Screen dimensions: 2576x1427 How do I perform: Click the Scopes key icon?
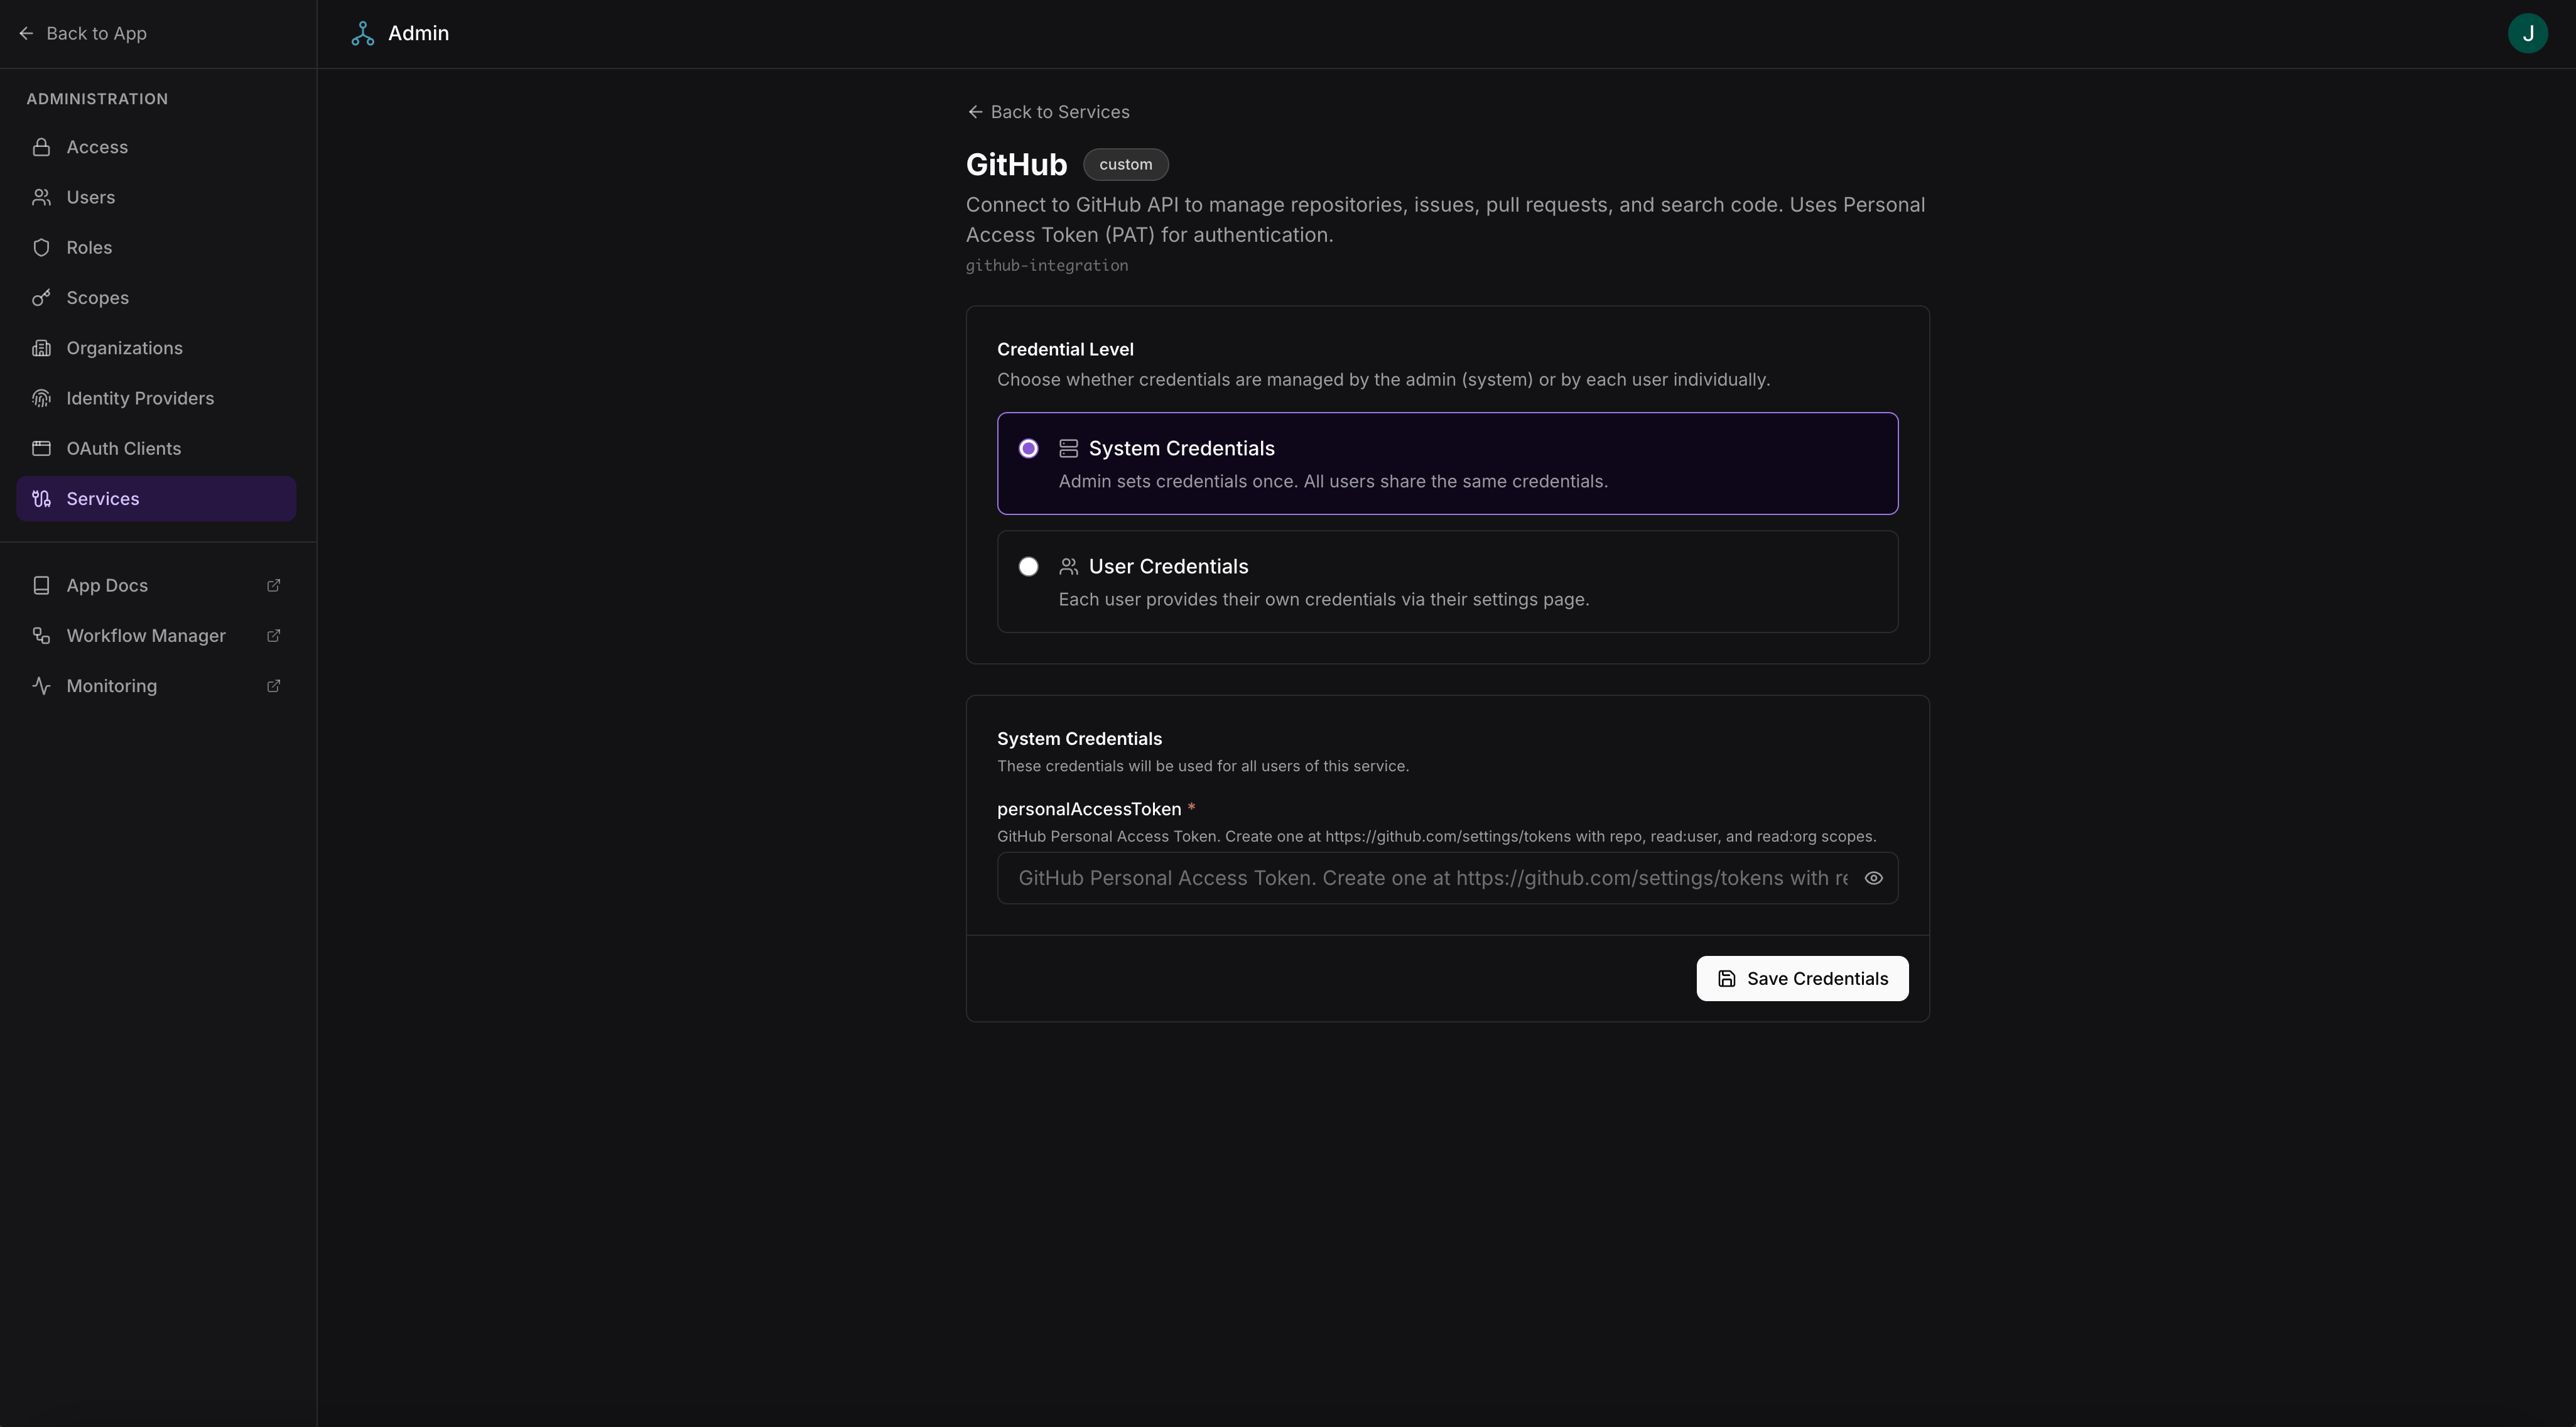click(x=41, y=297)
